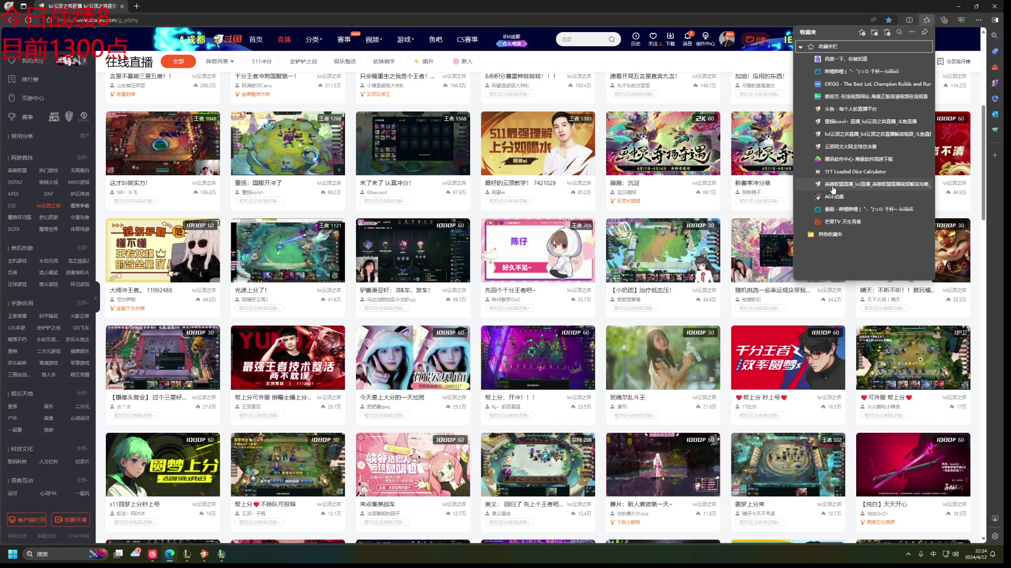Click the DOTA2 logo in sidebar events row
This screenshot has width=1011, height=568.
84,117
